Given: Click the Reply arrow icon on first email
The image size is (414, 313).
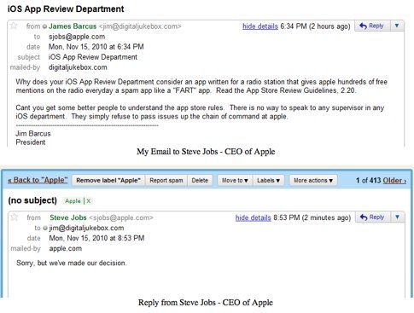Looking at the screenshot, I should pos(363,26).
